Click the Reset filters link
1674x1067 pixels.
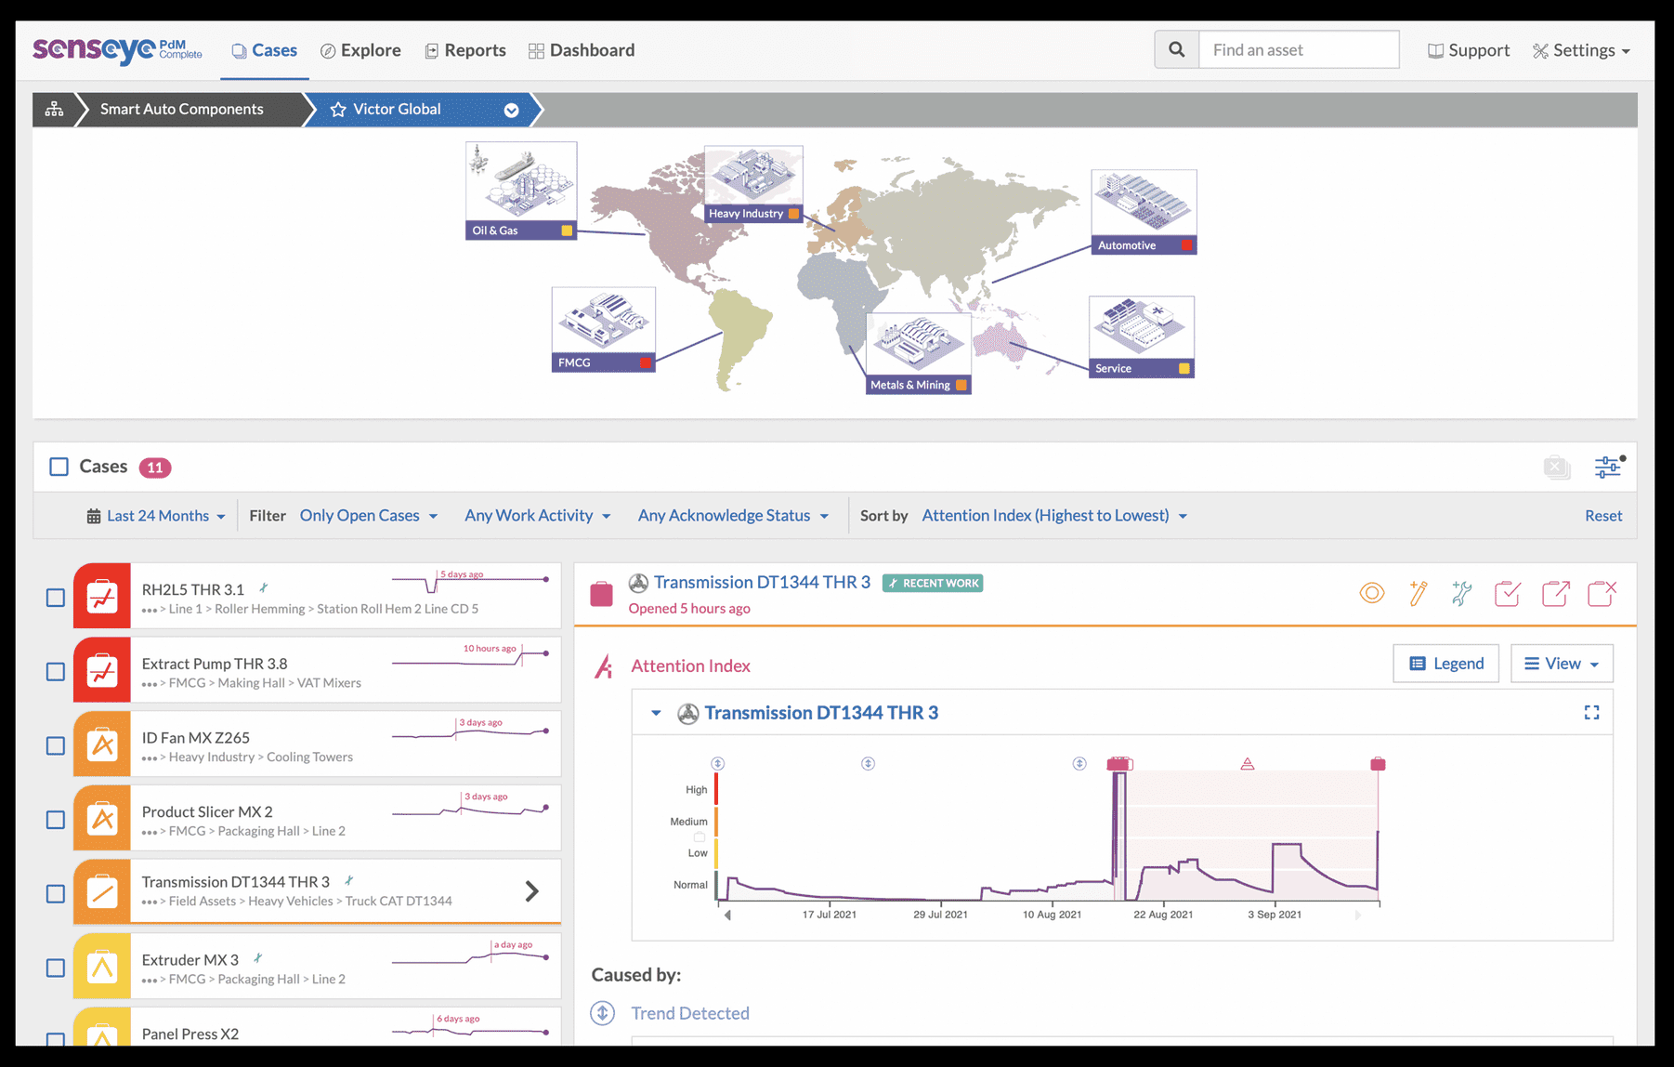[1602, 516]
